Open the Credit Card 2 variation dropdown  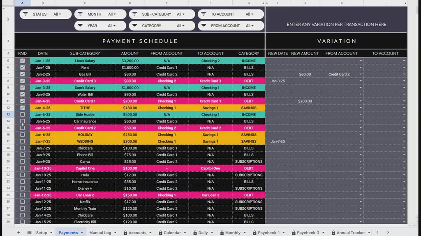click(x=361, y=74)
